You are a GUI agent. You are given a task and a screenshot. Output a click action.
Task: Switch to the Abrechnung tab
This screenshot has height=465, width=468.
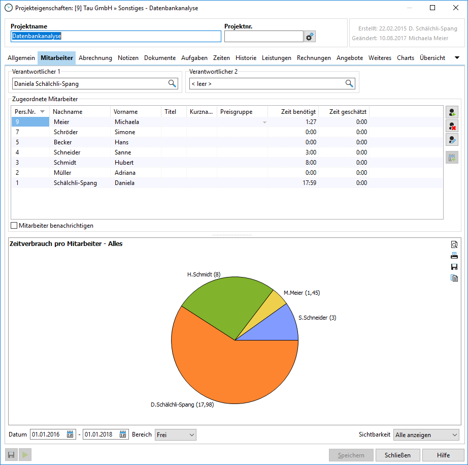[95, 58]
